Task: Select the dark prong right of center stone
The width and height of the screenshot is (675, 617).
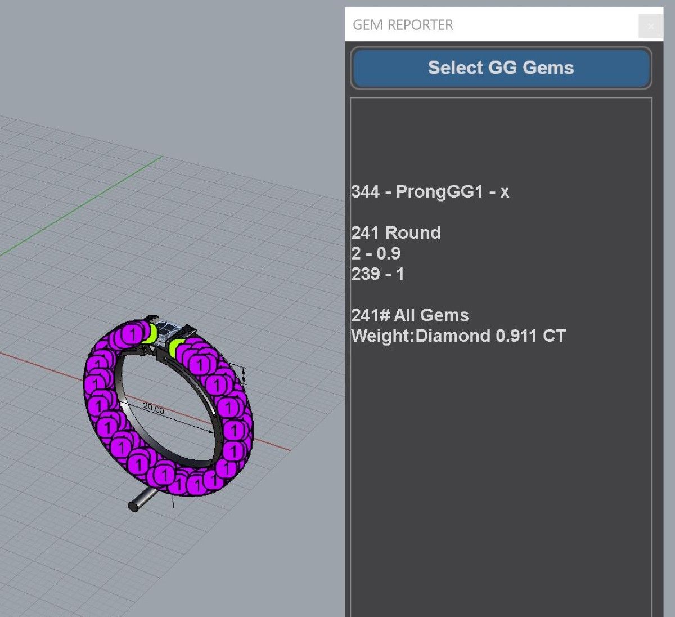Action: click(x=187, y=331)
